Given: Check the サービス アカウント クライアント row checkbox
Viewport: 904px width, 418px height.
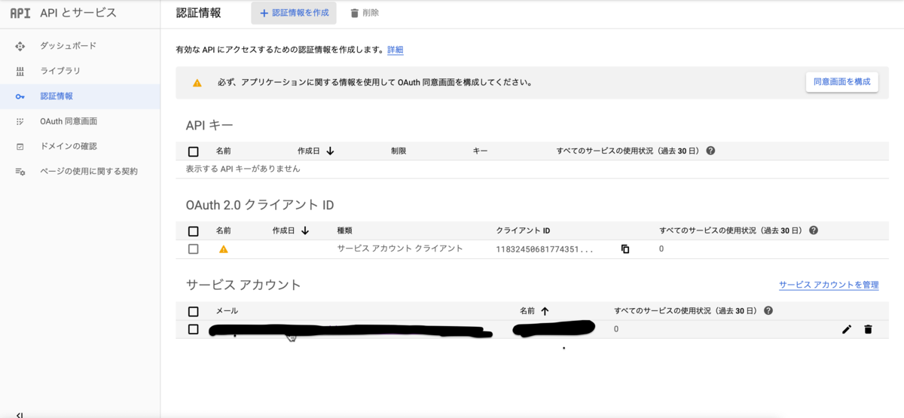Looking at the screenshot, I should 194,249.
